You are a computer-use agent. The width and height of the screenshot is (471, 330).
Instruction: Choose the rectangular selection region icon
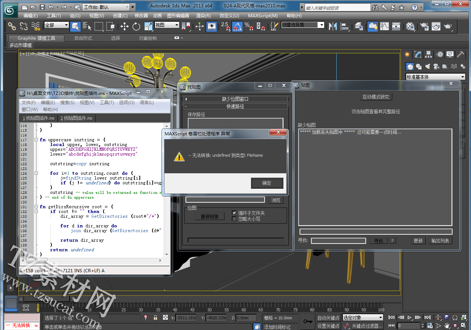99,26
